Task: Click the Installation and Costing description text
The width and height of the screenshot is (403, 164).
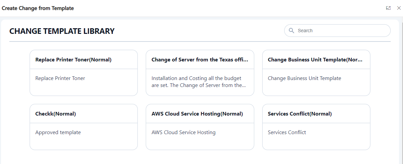Action: click(x=199, y=82)
